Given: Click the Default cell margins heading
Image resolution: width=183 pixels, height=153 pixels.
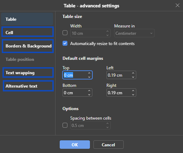Looking at the screenshot, I should pos(83,58).
